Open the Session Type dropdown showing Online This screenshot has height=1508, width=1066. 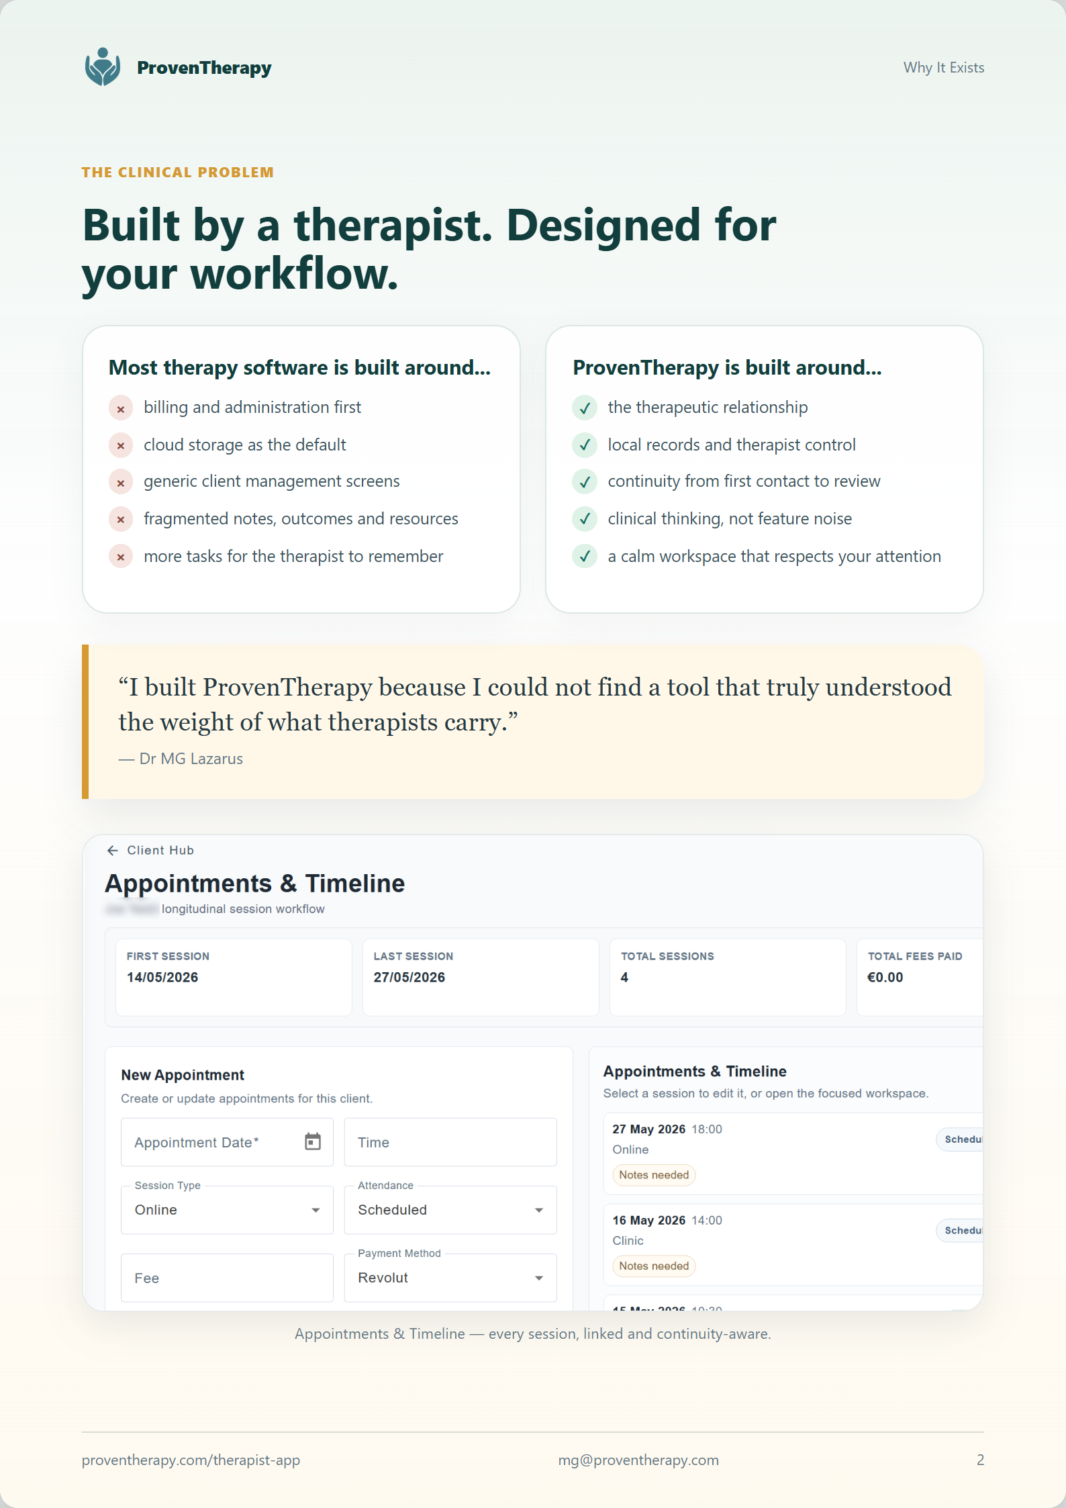coord(227,1210)
